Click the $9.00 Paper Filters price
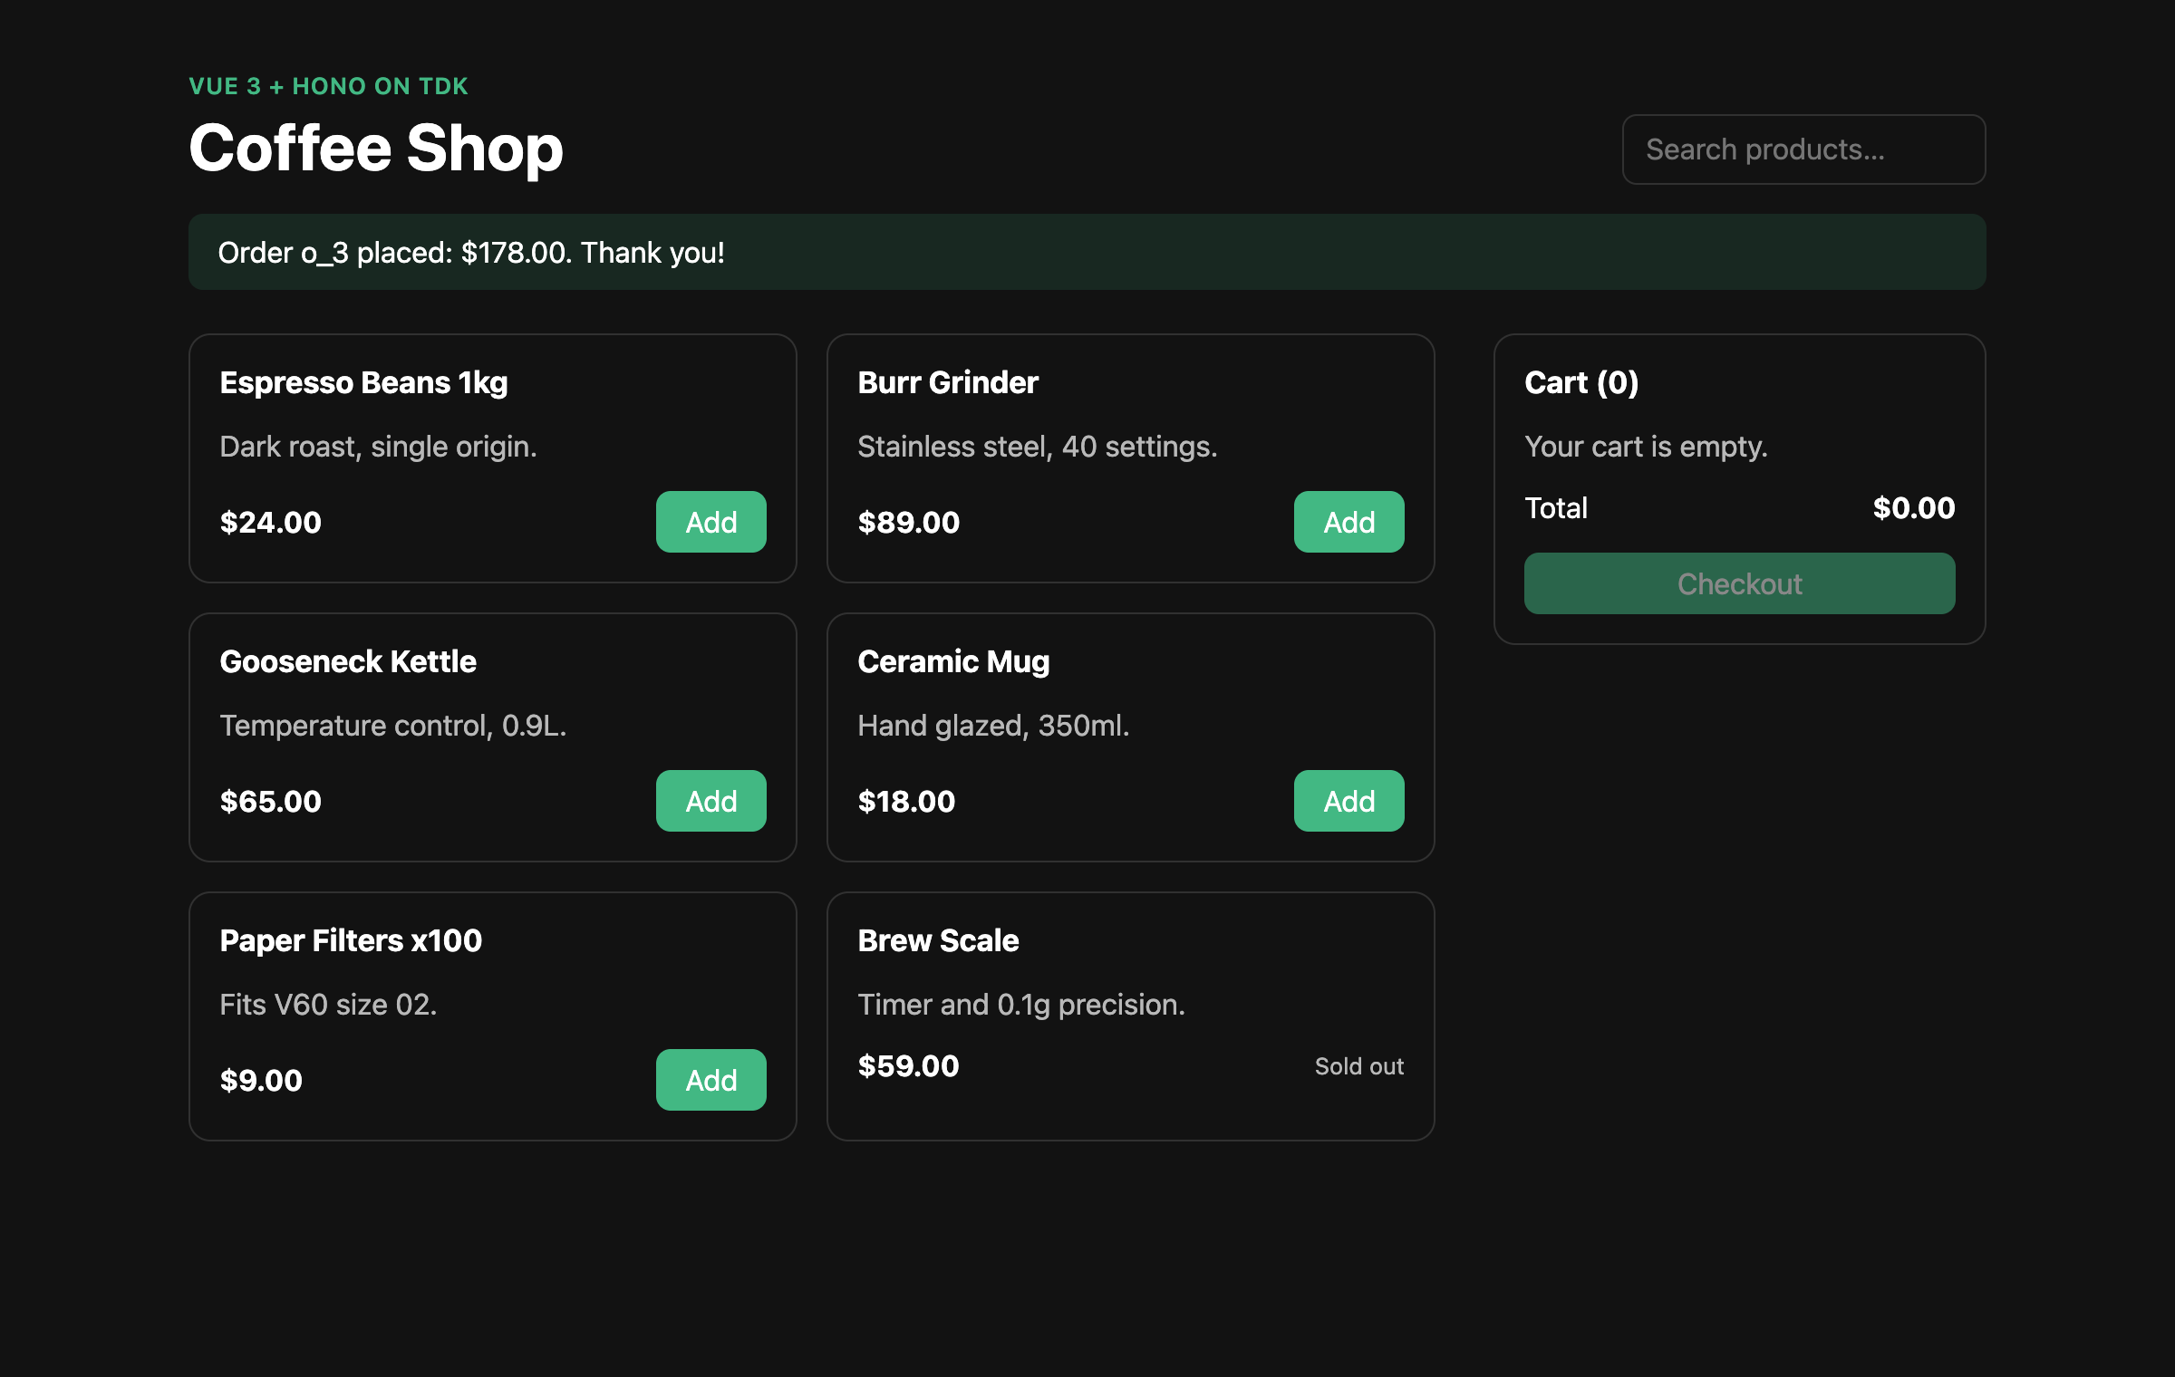The width and height of the screenshot is (2175, 1377). click(x=261, y=1081)
